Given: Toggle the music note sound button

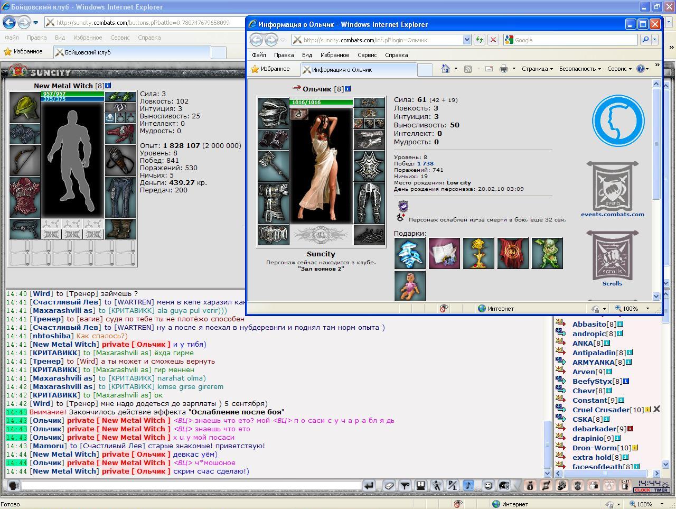Looking at the screenshot, I should click(x=468, y=485).
